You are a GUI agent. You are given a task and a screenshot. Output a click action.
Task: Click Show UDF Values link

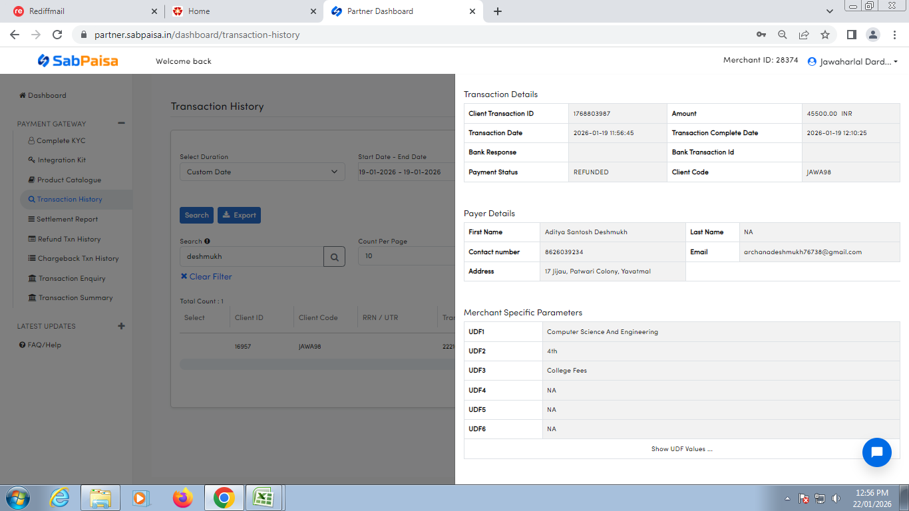pyautogui.click(x=681, y=449)
